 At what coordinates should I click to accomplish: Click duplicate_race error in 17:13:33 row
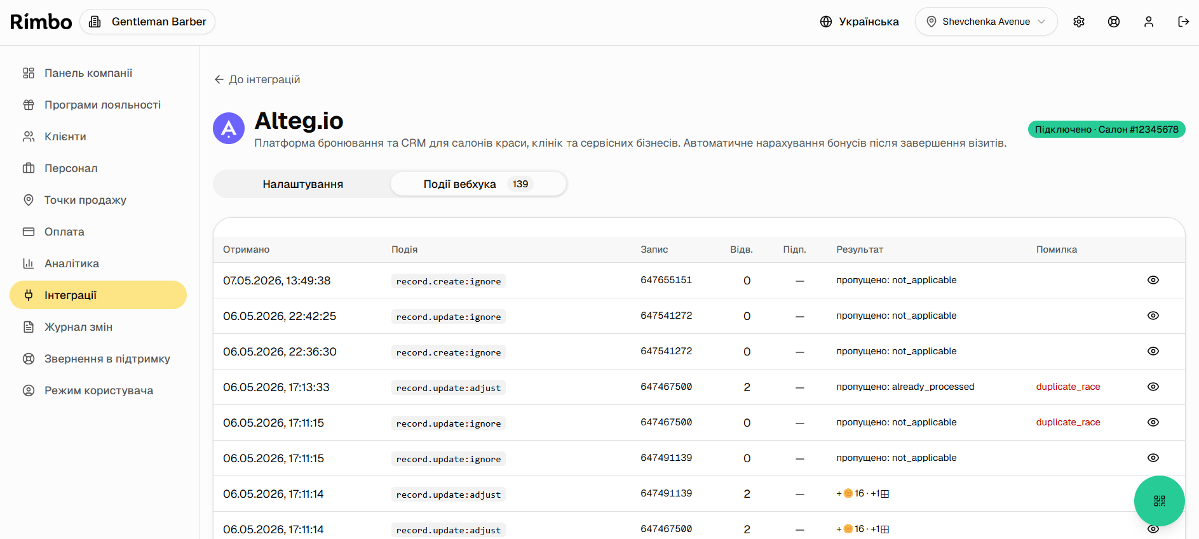coord(1068,387)
